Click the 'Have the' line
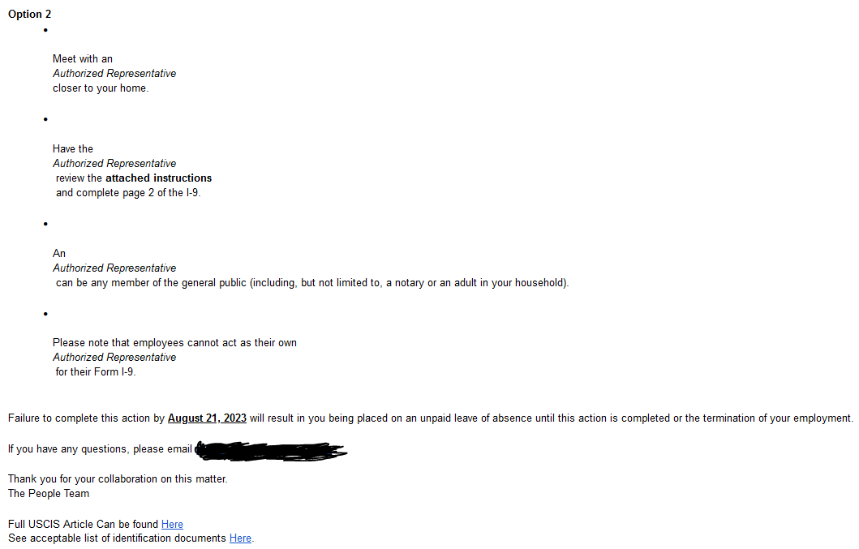Image resolution: width=859 pixels, height=549 pixels. coord(73,149)
